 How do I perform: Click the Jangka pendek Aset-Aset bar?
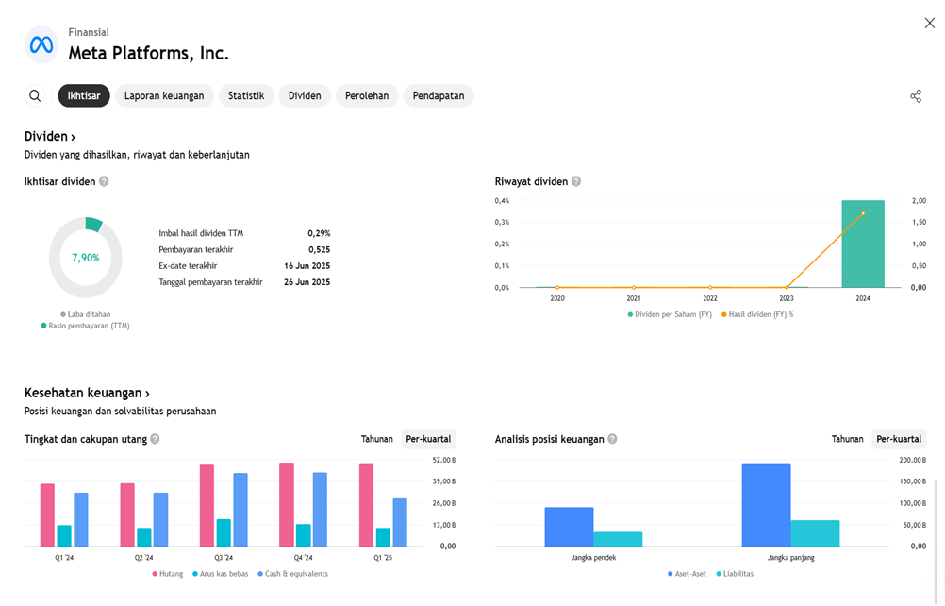pyautogui.click(x=569, y=527)
